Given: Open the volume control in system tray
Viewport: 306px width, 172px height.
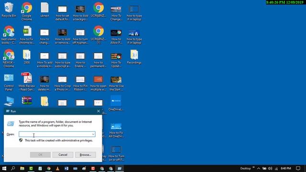Looking at the screenshot, I should 270,168.
